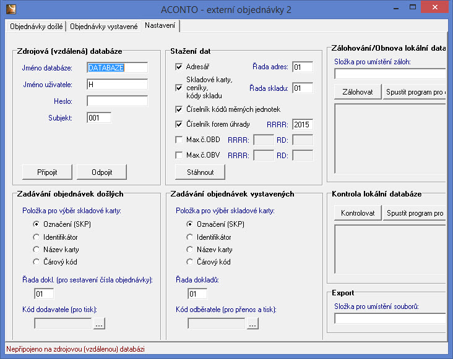Select Identifikátor for objednávky došlé
The height and width of the screenshot is (359, 453).
[36, 237]
